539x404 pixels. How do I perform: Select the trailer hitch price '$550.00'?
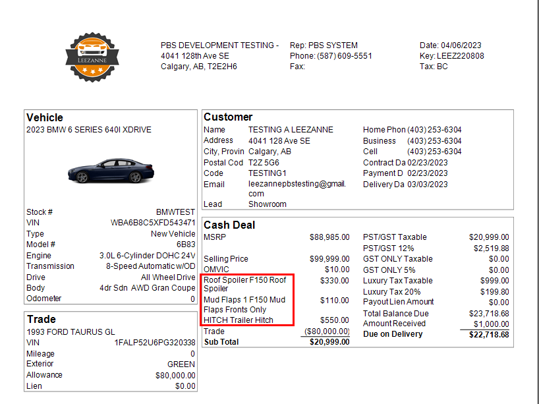[335, 320]
